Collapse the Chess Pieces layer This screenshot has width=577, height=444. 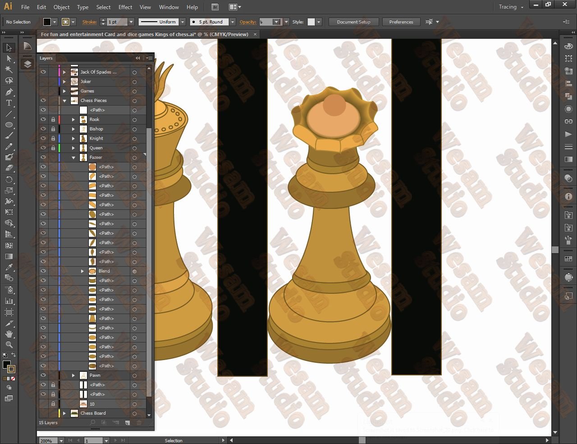(64, 101)
